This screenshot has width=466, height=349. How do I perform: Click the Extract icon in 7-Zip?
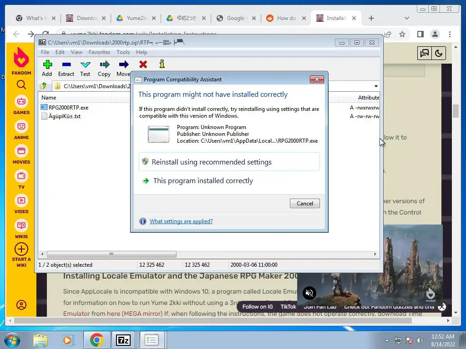(x=66, y=68)
